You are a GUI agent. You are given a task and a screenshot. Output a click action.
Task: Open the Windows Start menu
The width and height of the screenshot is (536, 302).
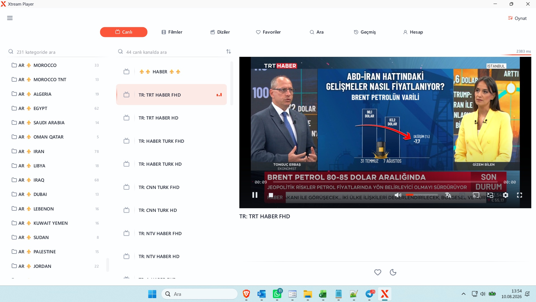point(152,294)
